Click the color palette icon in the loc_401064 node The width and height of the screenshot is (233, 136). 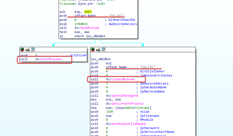93,50
